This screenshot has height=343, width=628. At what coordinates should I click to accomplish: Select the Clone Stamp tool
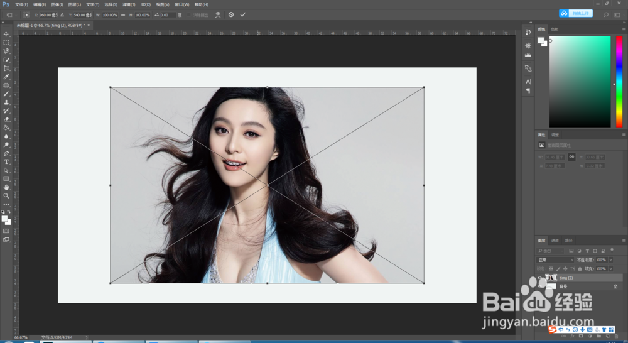coord(6,102)
